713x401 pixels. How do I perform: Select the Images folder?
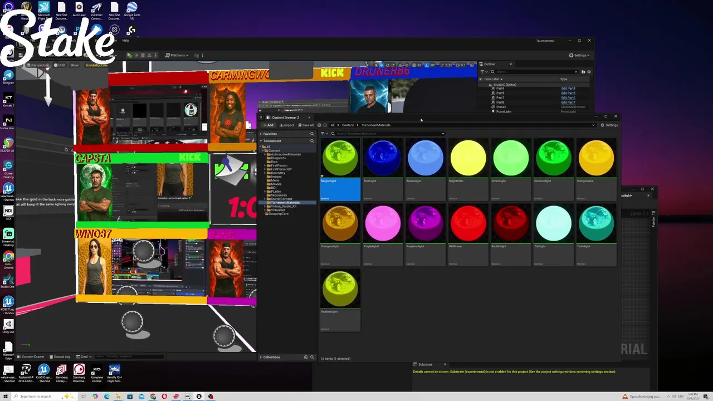coord(276,177)
